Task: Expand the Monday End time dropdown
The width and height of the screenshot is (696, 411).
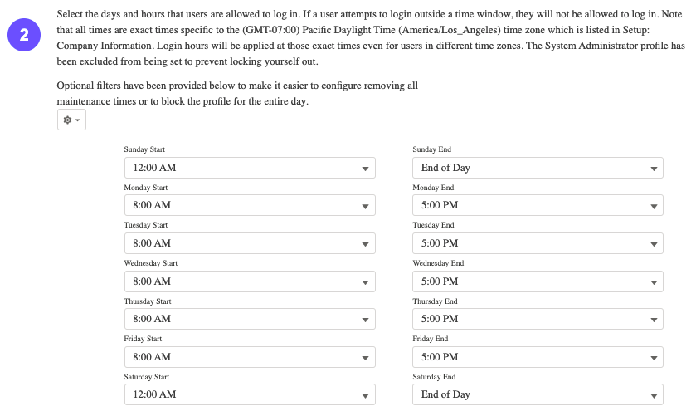Action: [x=538, y=205]
